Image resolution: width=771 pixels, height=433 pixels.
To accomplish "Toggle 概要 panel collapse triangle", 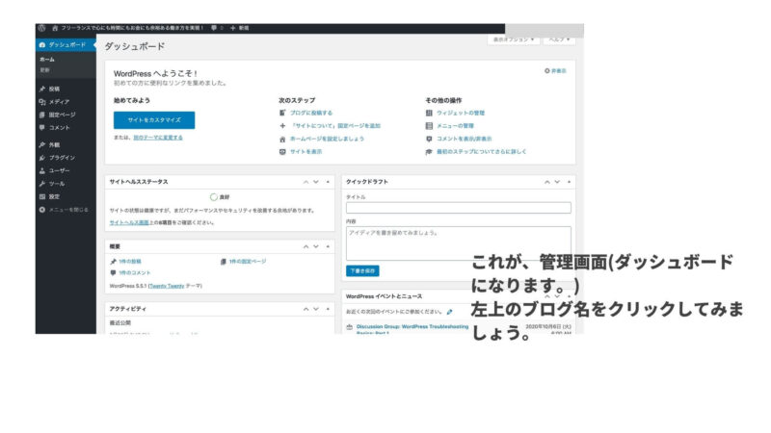I will (328, 246).
